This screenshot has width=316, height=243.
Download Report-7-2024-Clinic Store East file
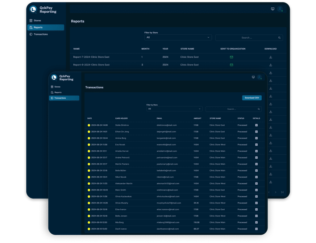pyautogui.click(x=271, y=57)
